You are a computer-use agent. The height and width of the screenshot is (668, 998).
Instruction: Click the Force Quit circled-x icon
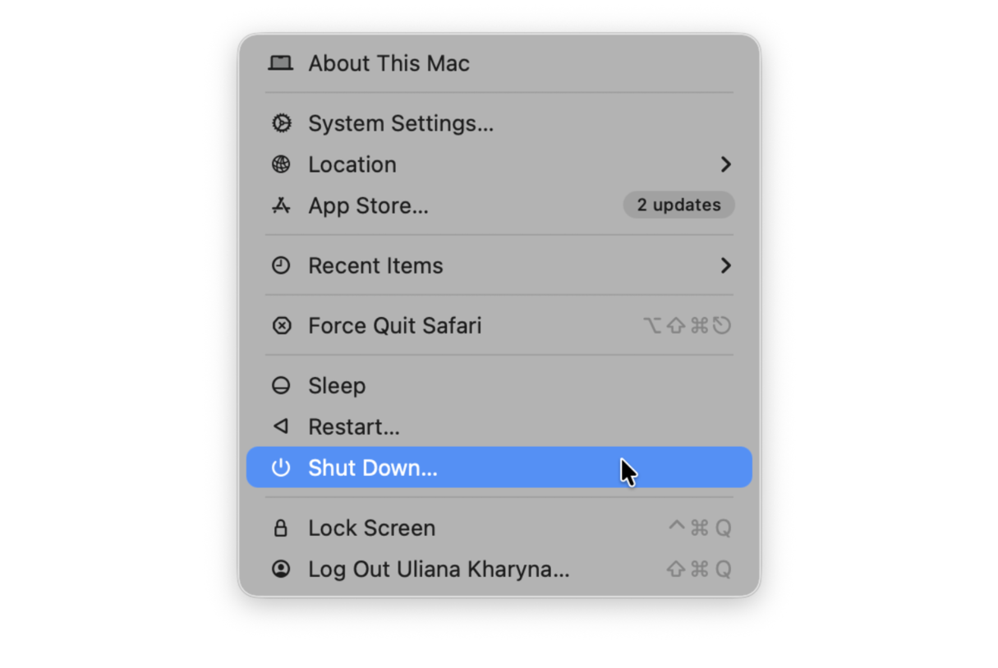281,325
